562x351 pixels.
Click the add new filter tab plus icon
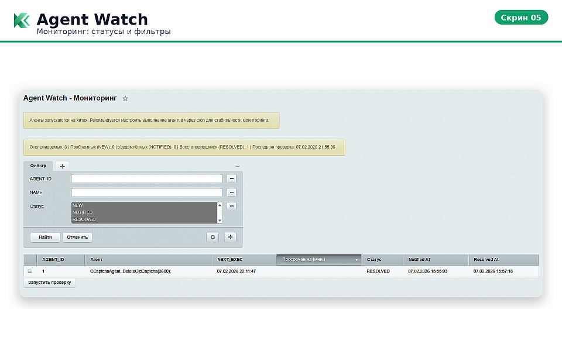(63, 166)
